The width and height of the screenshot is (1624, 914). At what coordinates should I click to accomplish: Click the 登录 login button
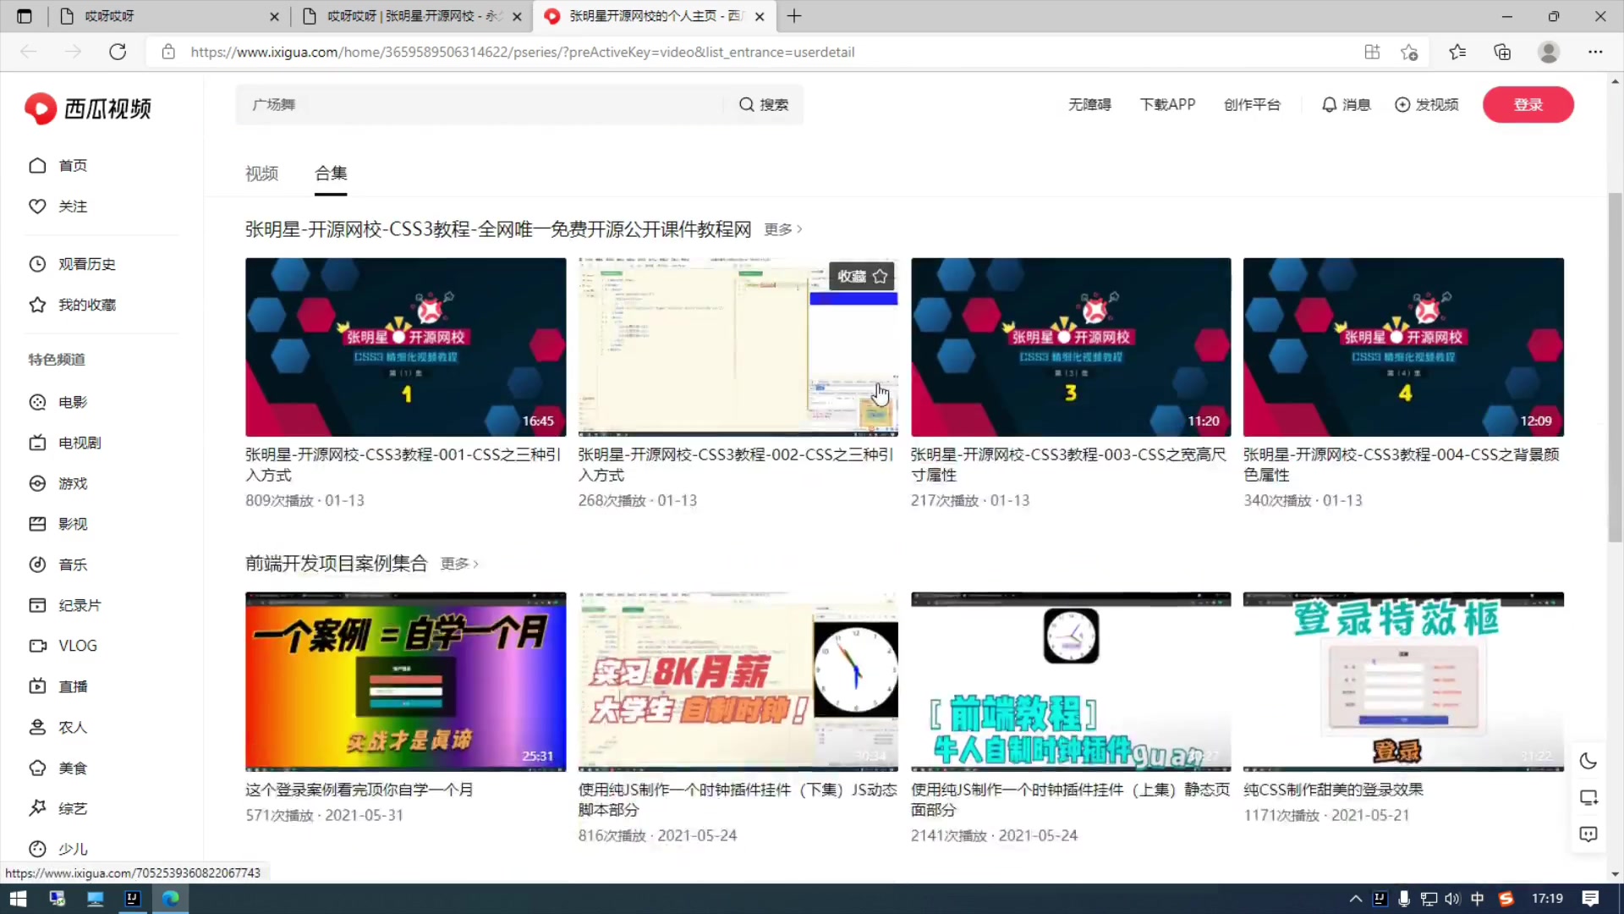click(x=1528, y=105)
